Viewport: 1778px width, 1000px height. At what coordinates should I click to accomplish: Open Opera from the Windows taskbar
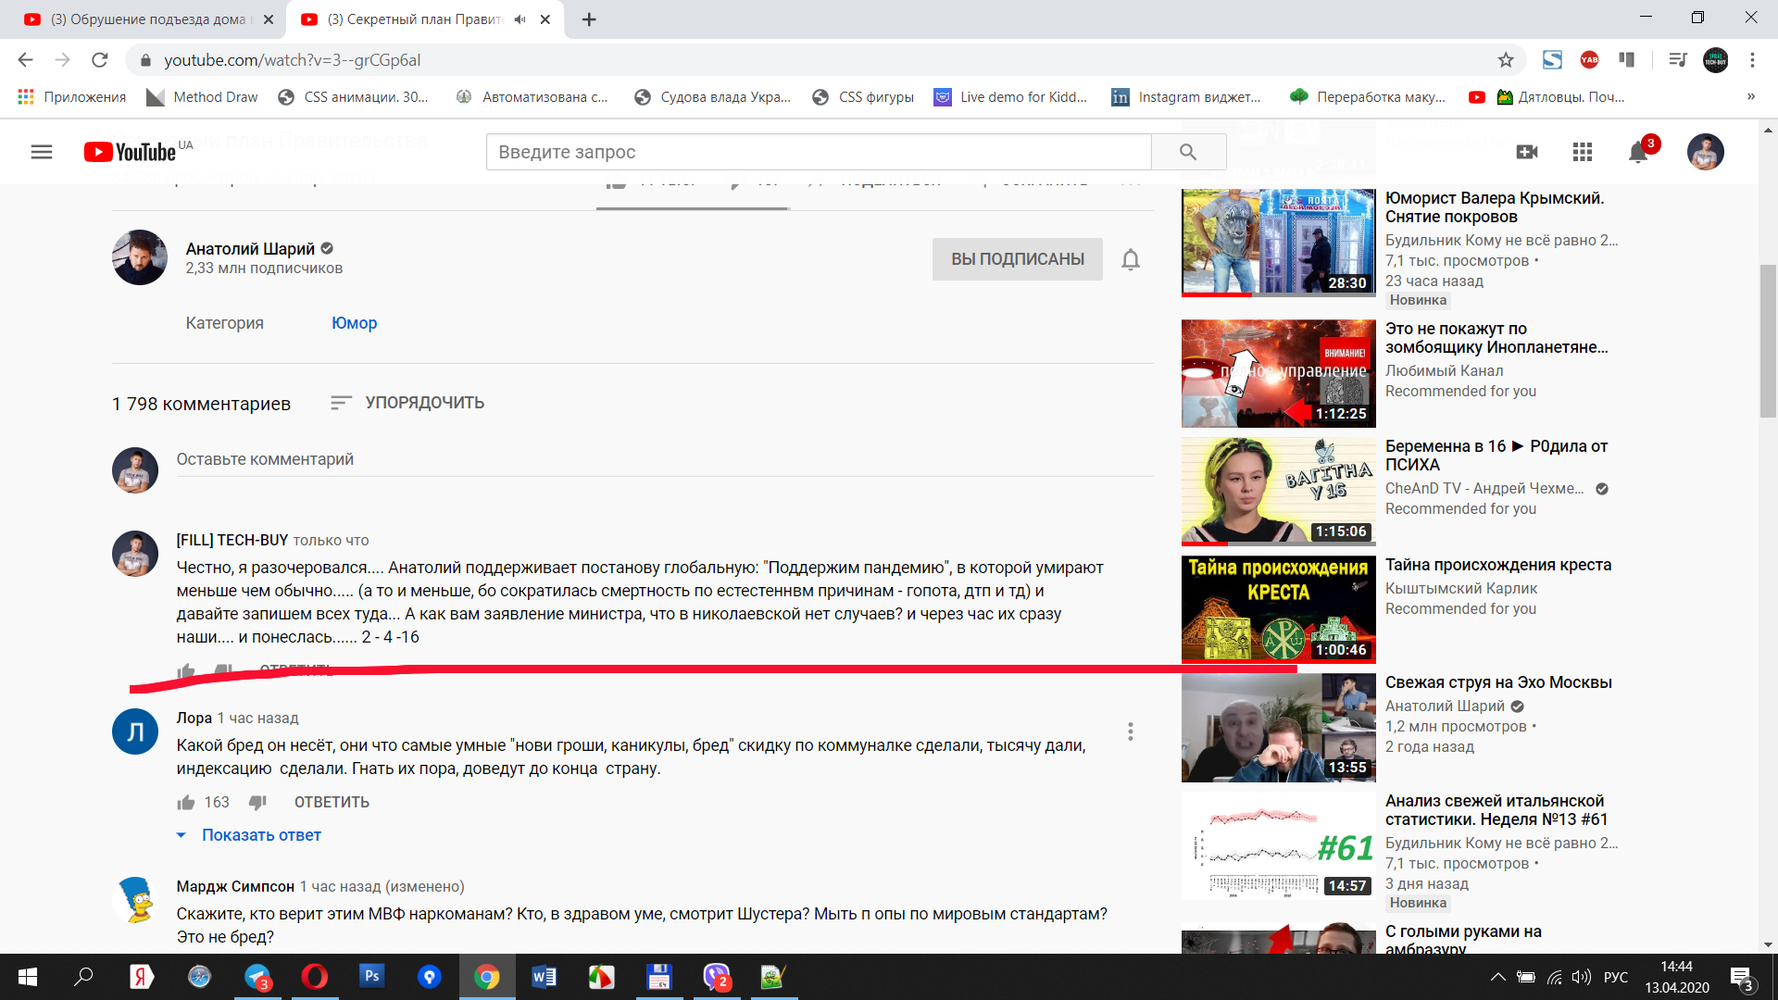(314, 976)
